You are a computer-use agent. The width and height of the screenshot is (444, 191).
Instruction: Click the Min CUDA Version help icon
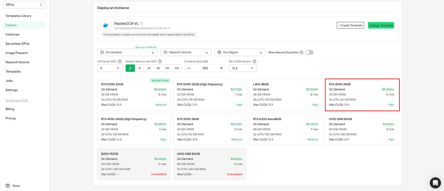point(254,62)
